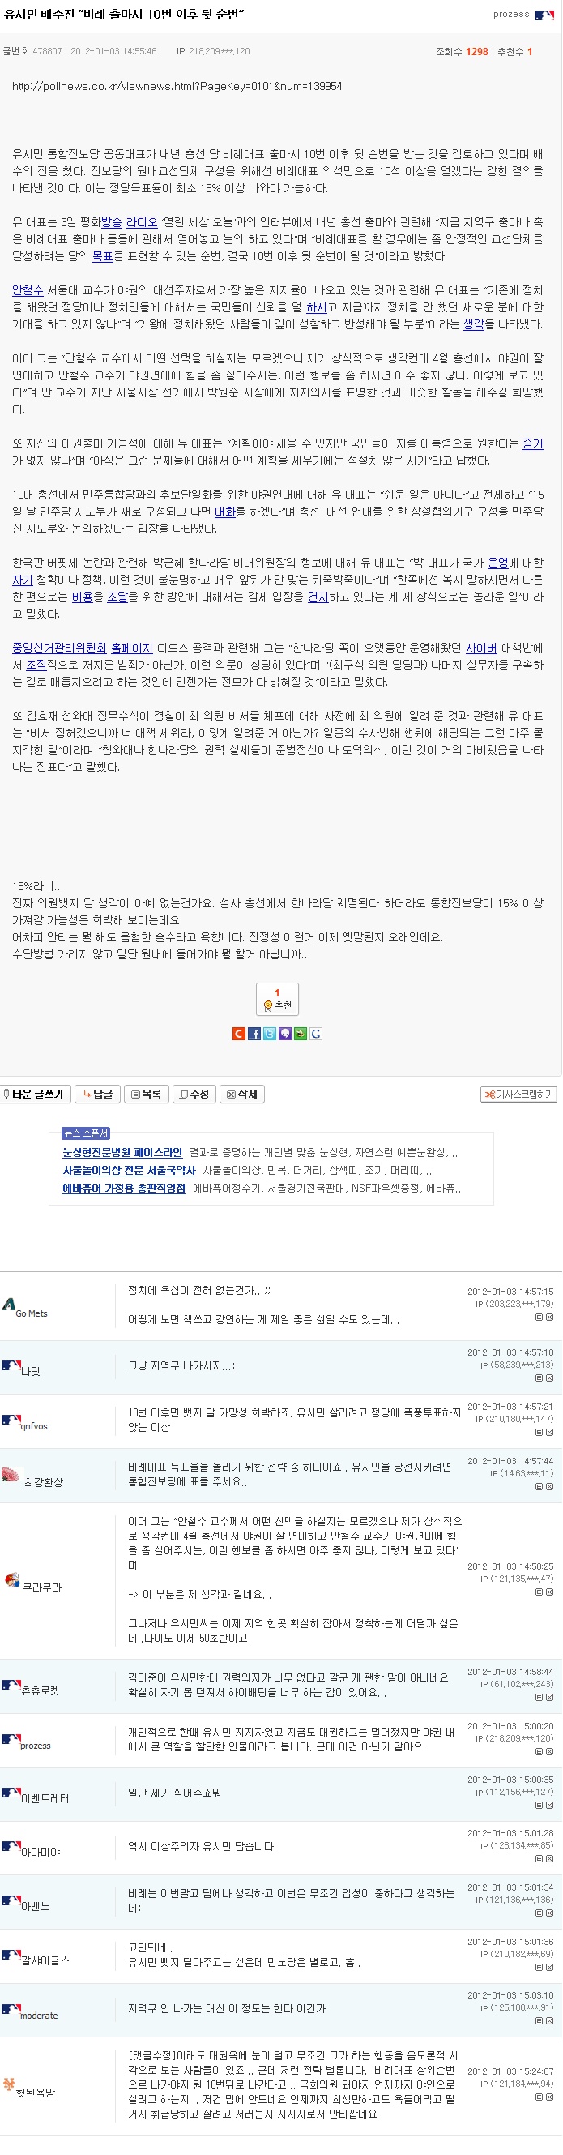The image size is (563, 2155).
Task: Open the 눈성형전문병원 페이스라인 sponsor link
Action: tap(122, 1152)
